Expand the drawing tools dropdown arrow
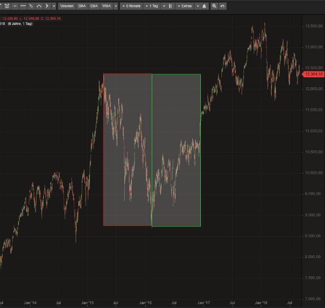325x308 pixels. pos(54,6)
